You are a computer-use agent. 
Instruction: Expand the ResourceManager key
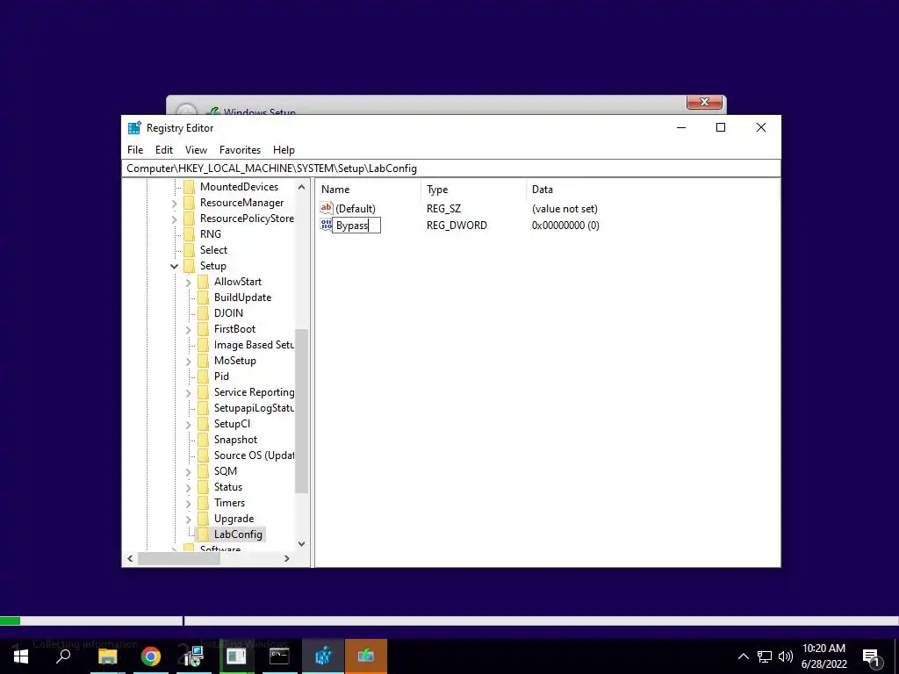pyautogui.click(x=175, y=203)
